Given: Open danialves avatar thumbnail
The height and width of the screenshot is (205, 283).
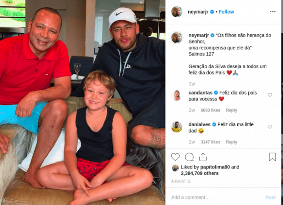Looking at the screenshot, I should (x=177, y=127).
